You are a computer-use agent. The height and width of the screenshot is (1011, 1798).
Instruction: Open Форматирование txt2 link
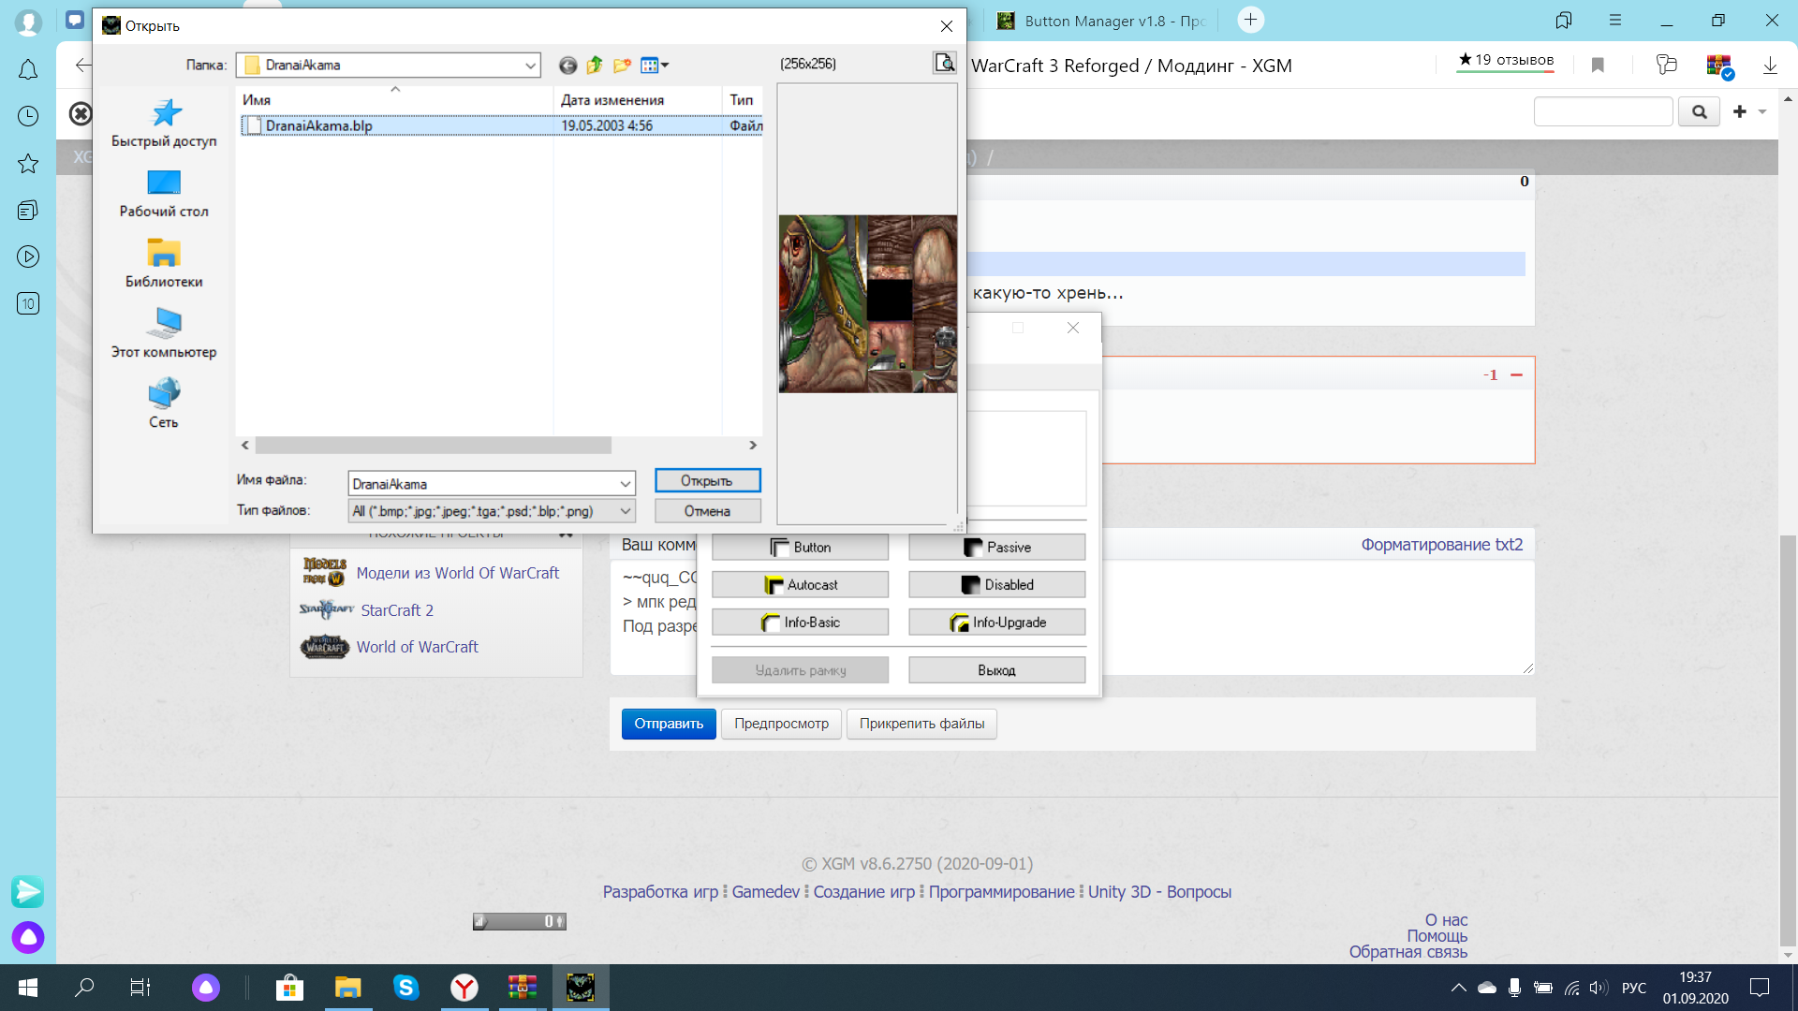[1442, 545]
